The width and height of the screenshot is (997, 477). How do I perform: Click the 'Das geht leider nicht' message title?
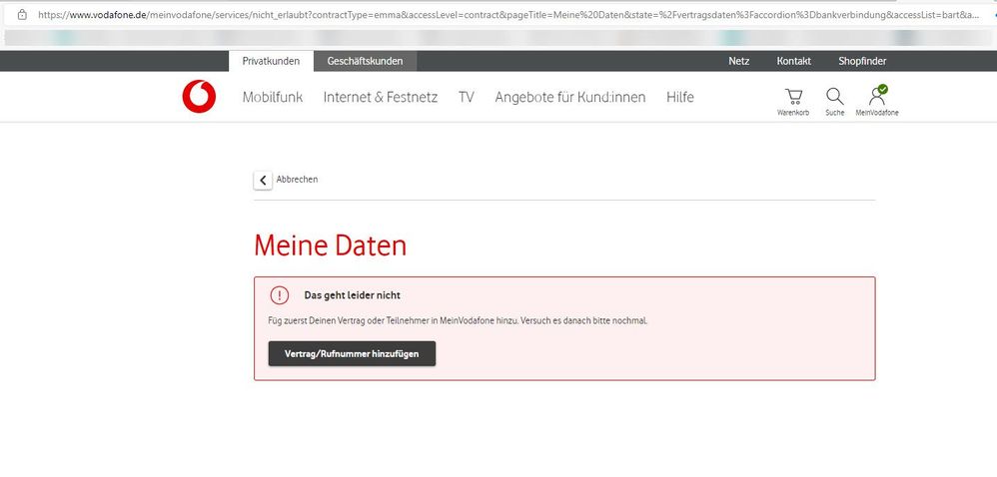coord(353,295)
